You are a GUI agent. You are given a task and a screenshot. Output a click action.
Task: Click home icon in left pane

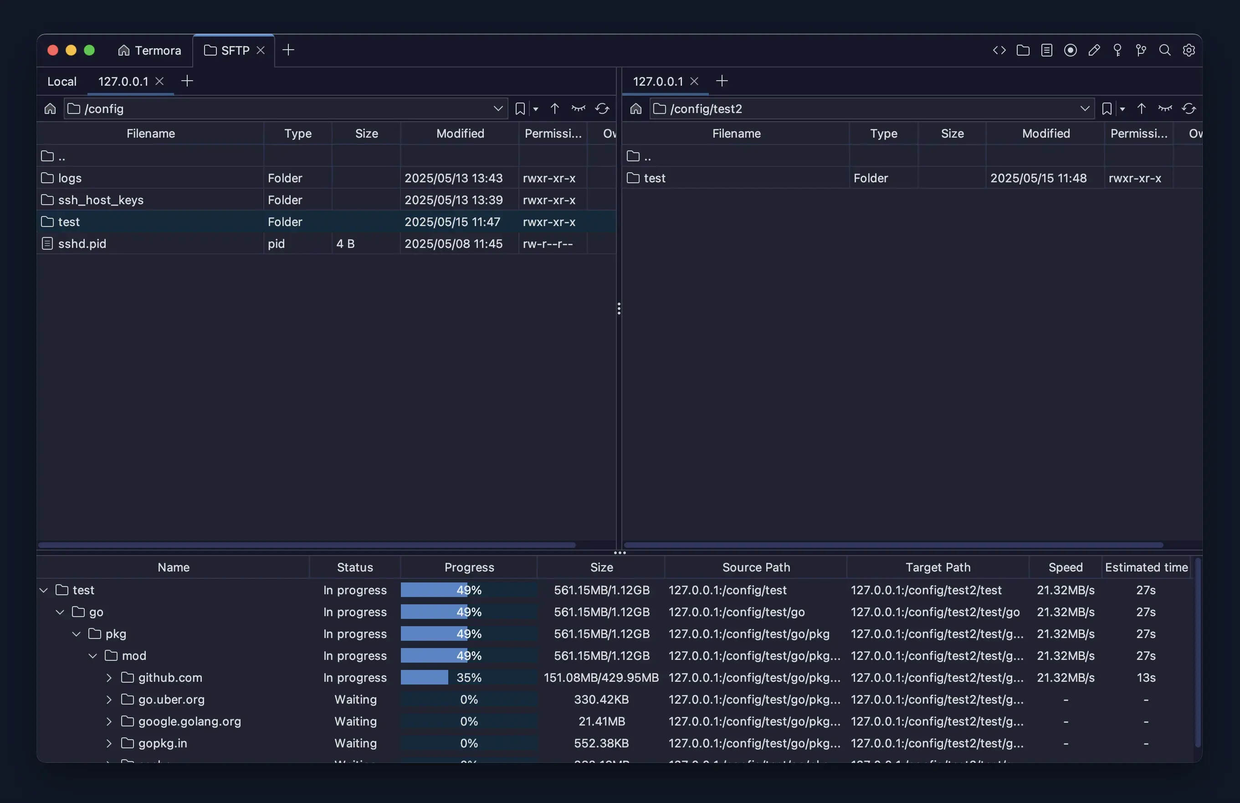(x=50, y=108)
